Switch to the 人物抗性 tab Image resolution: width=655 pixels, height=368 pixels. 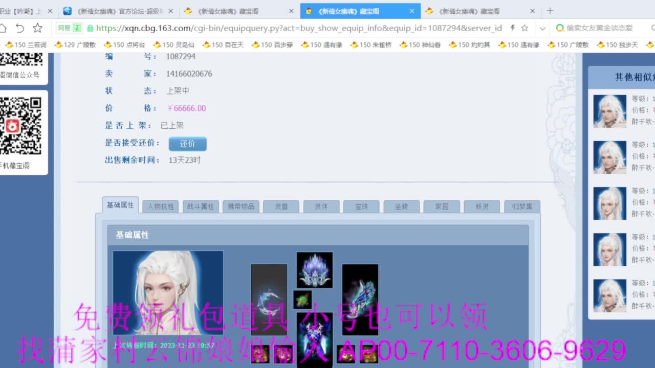[161, 206]
